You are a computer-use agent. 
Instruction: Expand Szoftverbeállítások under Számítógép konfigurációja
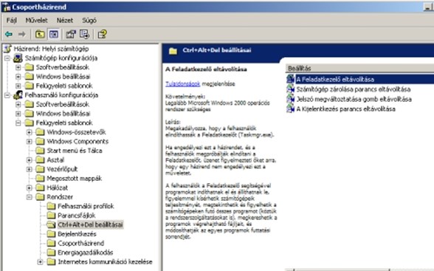coord(18,67)
